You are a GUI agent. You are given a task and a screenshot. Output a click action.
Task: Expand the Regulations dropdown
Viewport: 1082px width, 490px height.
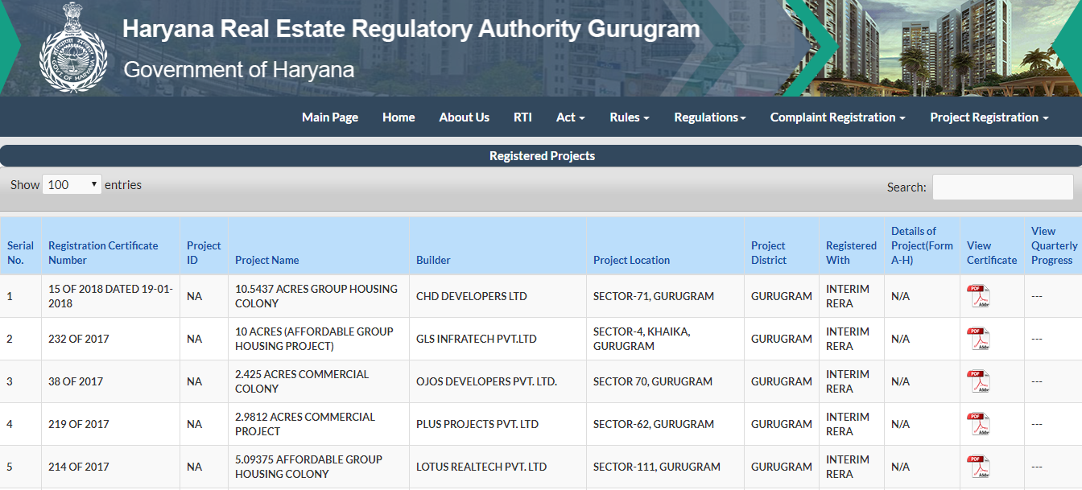(709, 117)
